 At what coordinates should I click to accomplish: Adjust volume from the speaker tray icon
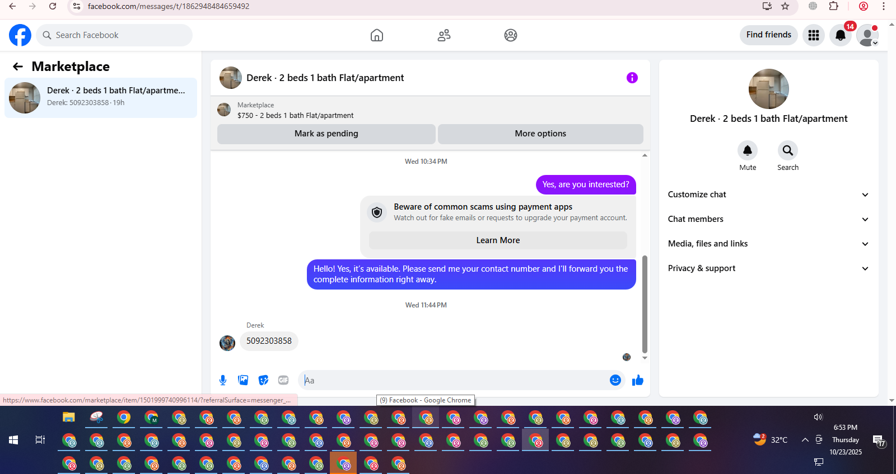[x=818, y=417]
